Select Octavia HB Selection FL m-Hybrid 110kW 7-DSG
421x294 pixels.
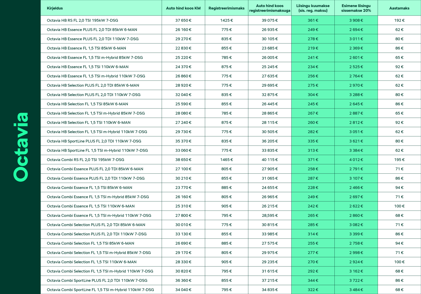click(x=97, y=132)
